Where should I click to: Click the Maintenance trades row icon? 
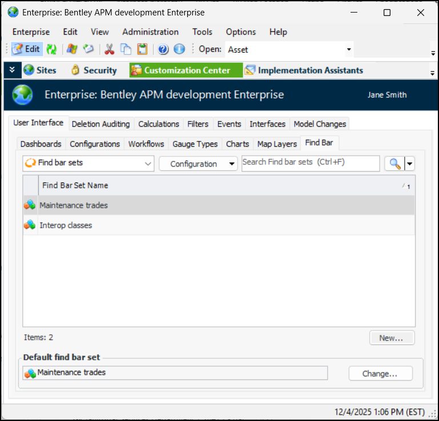point(30,205)
